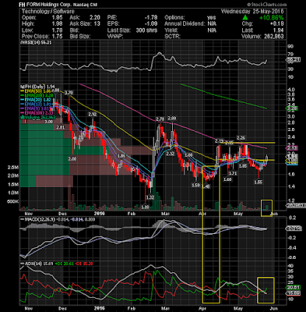Click the magenta 2.13 EMA tag on price axis

click(x=292, y=148)
